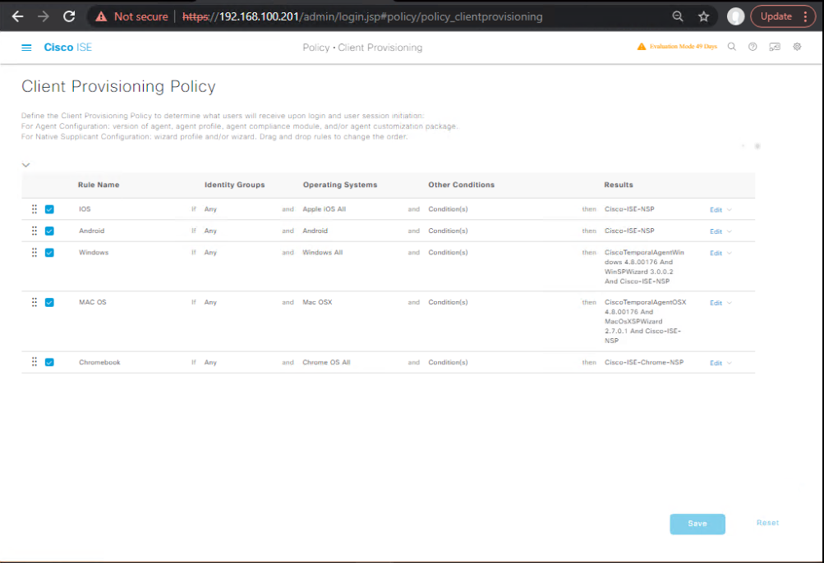Uncheck the Windows rule checkbox
Screen dimensions: 824x563
tap(49, 253)
